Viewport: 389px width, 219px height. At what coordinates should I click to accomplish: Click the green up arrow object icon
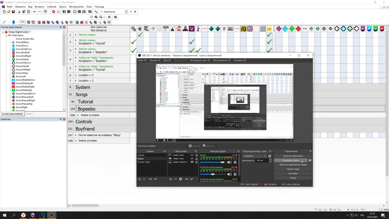(292, 29)
